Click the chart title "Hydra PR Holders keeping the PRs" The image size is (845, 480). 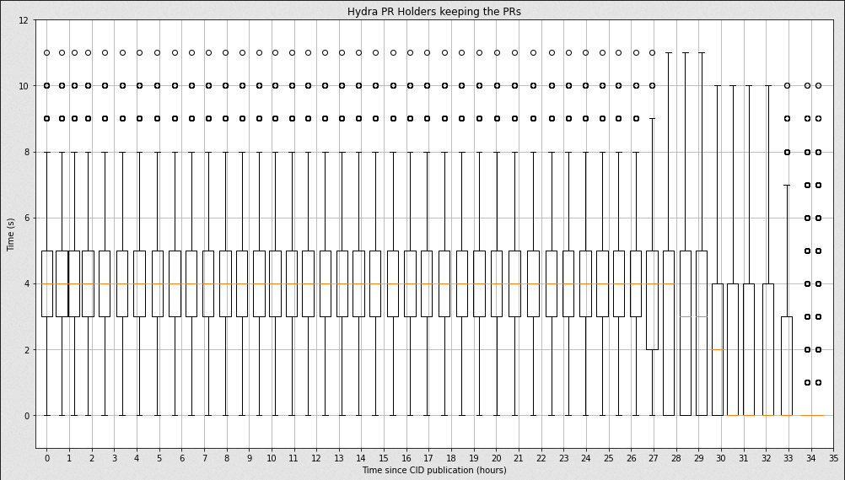433,11
